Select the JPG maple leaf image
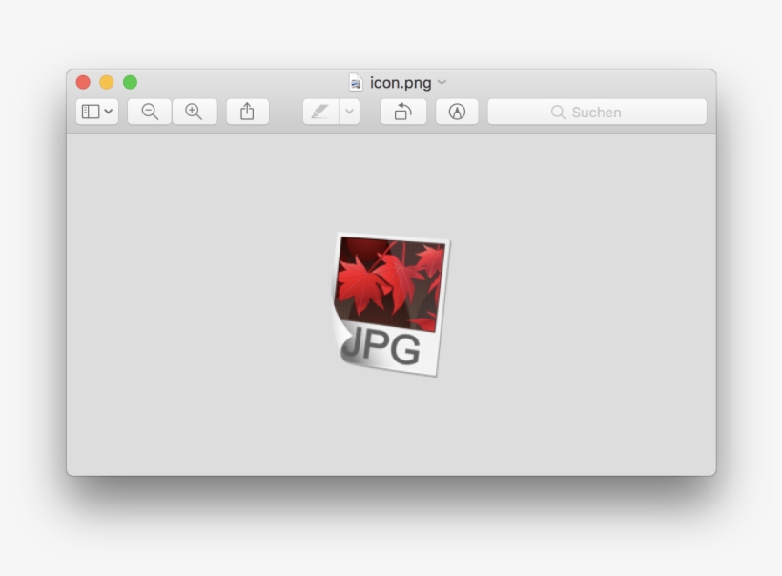This screenshot has height=576, width=782. 391,303
